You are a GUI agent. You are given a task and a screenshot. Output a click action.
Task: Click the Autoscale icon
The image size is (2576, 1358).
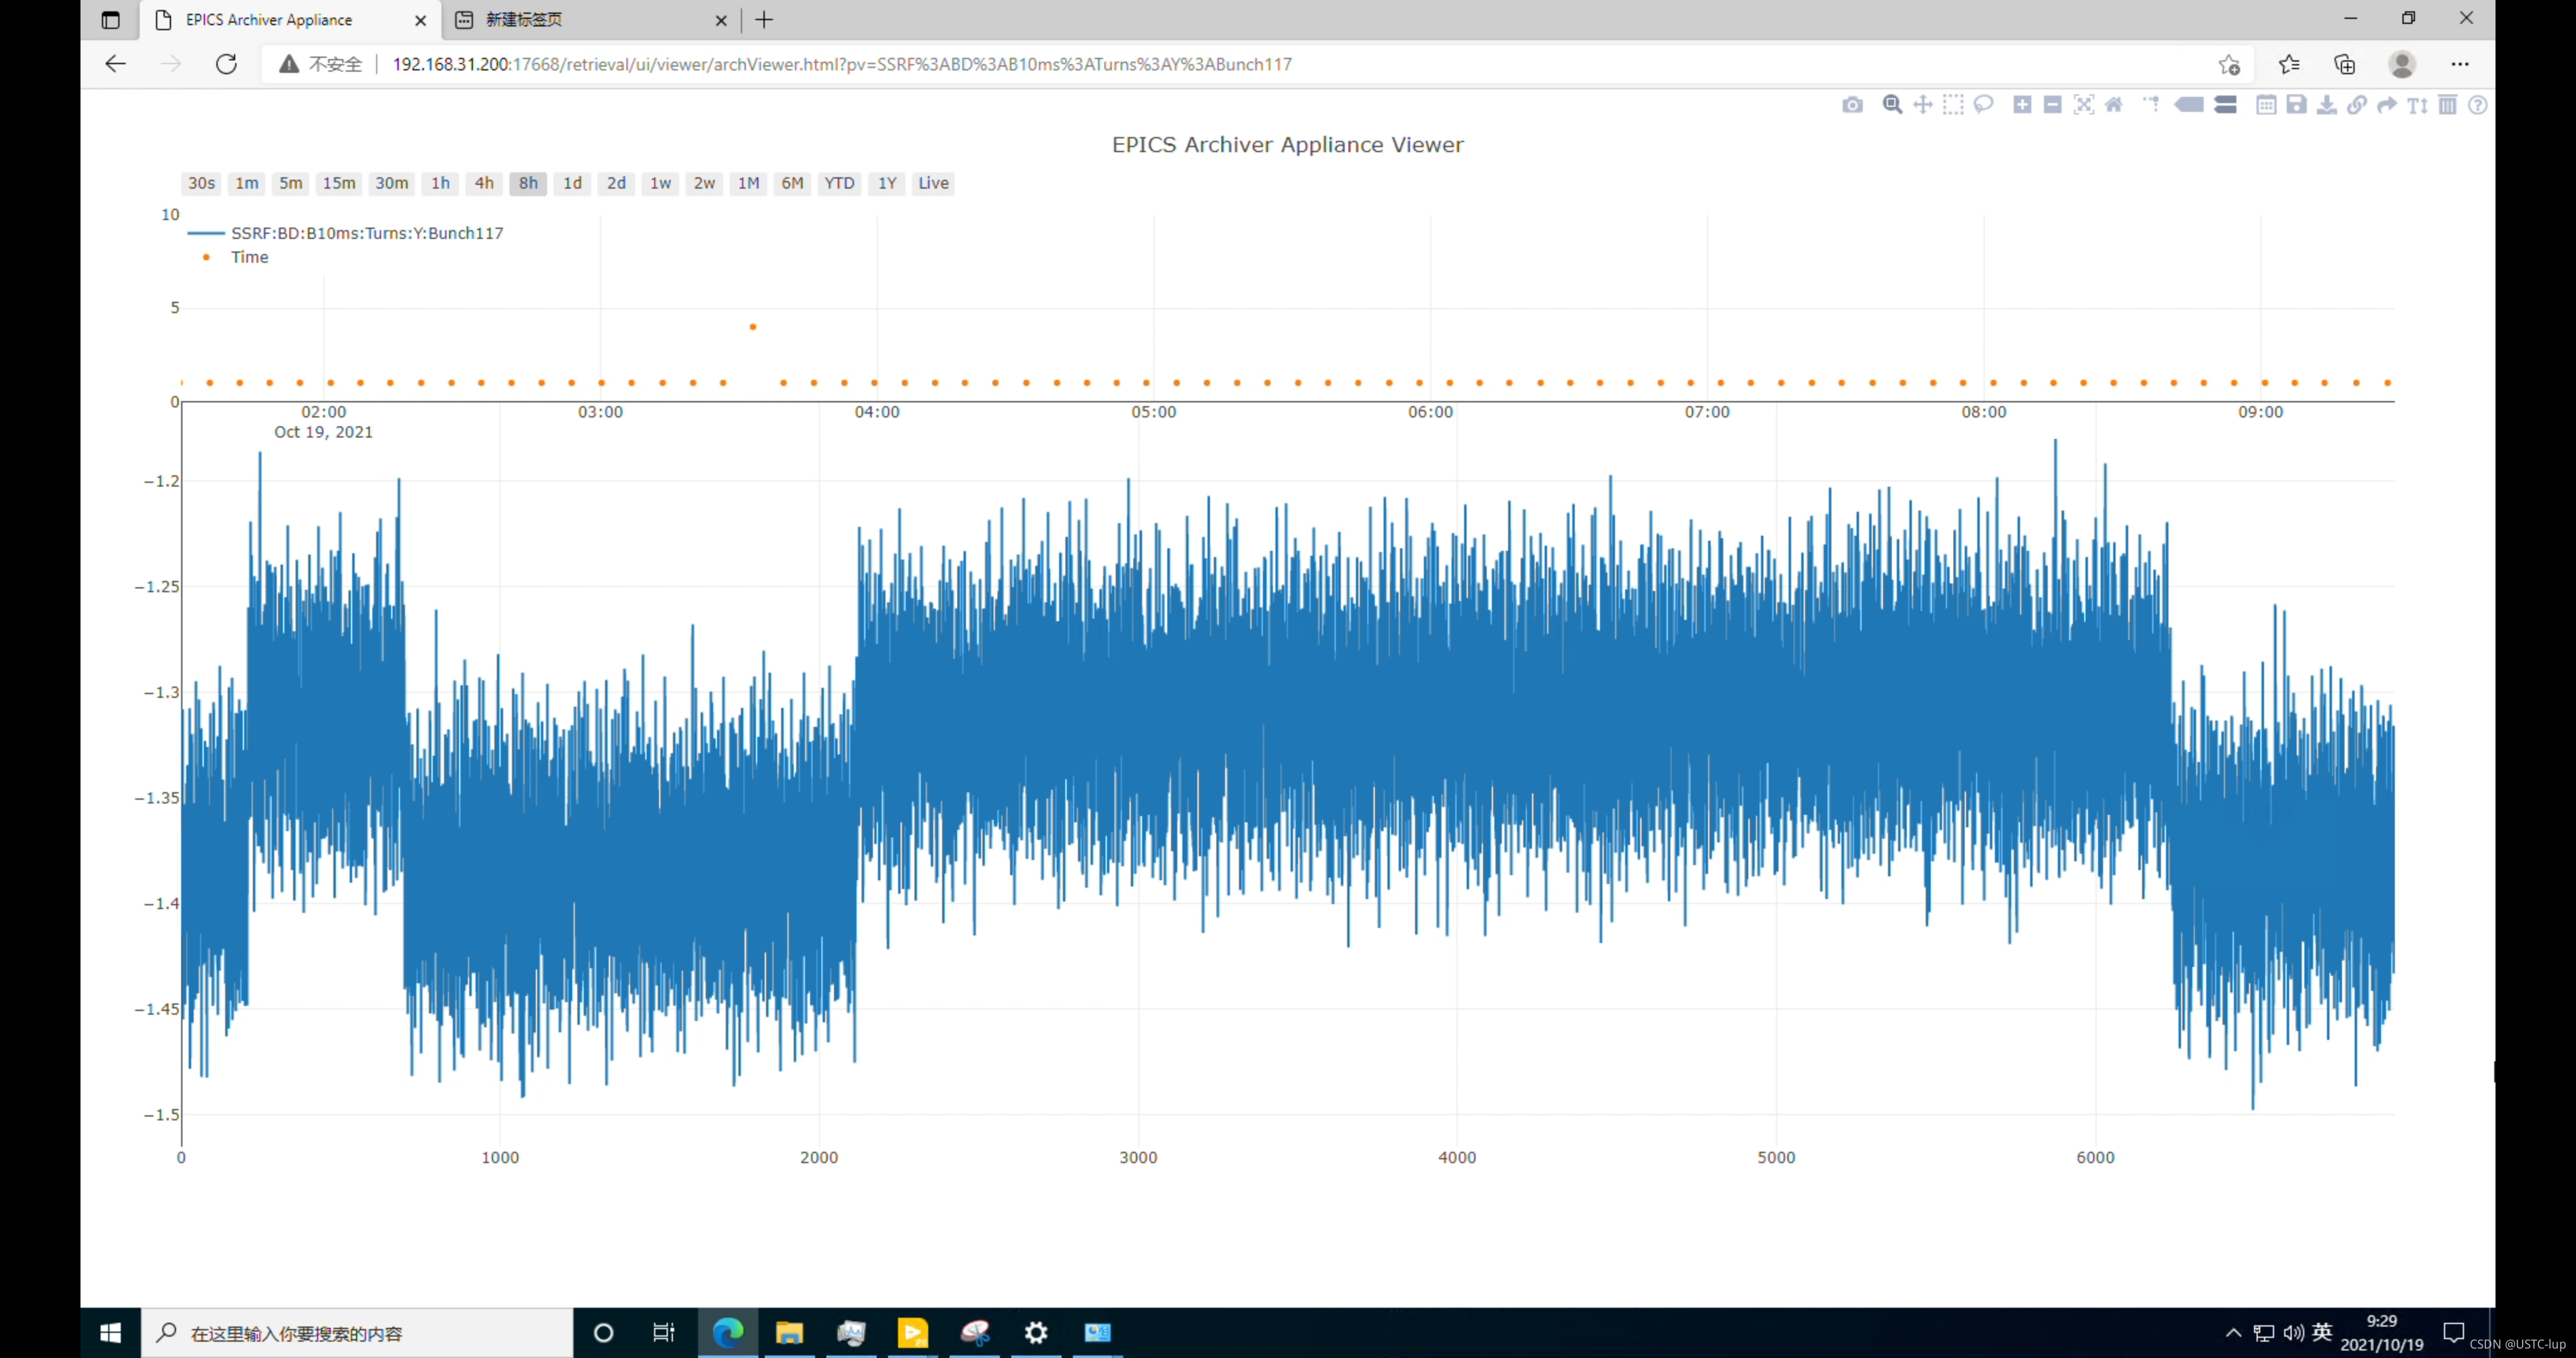coord(2084,105)
